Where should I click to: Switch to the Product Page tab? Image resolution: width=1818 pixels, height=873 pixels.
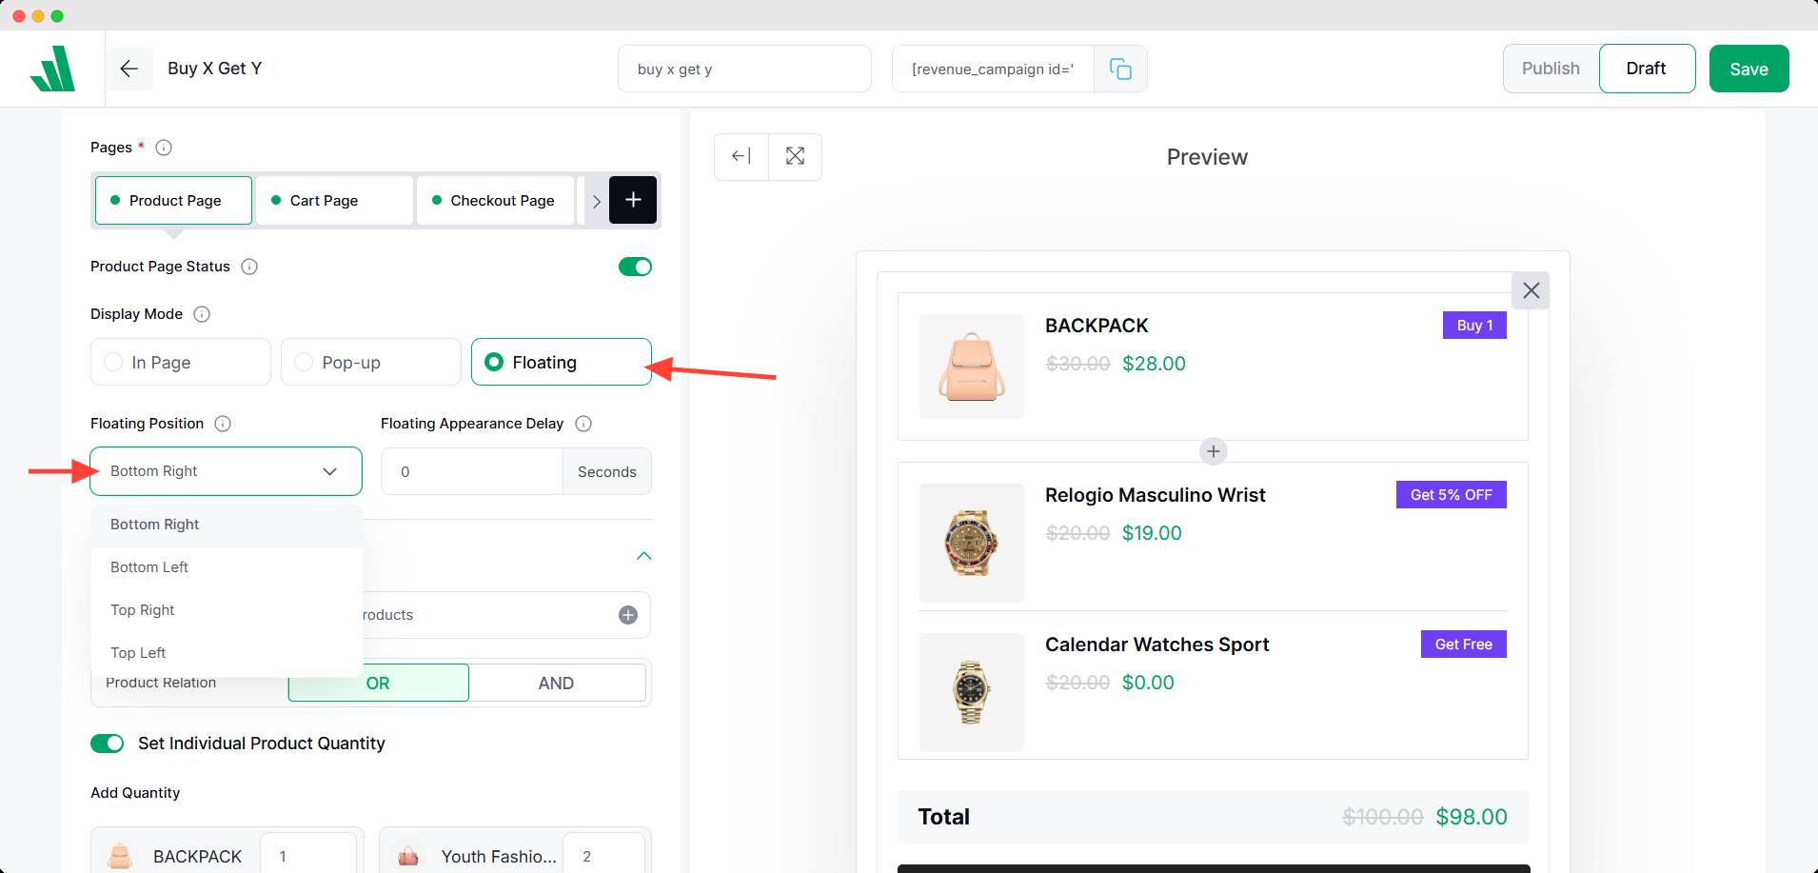click(x=174, y=200)
